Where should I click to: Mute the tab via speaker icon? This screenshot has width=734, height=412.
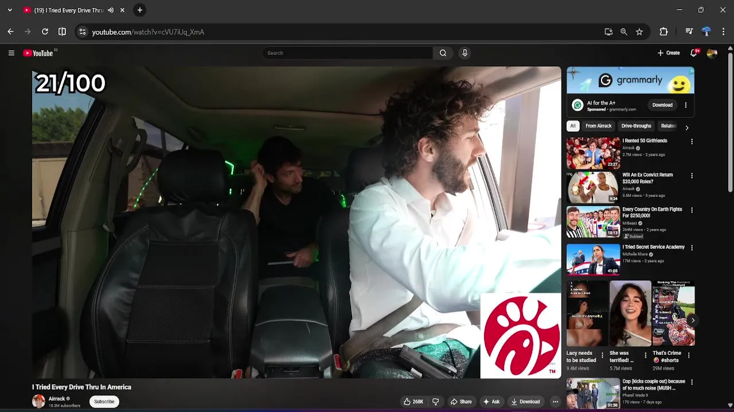[111, 10]
